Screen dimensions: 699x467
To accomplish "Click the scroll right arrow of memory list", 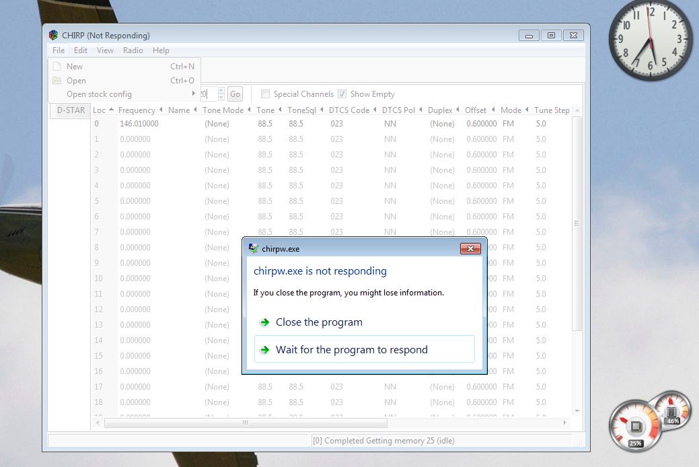I will [565, 423].
